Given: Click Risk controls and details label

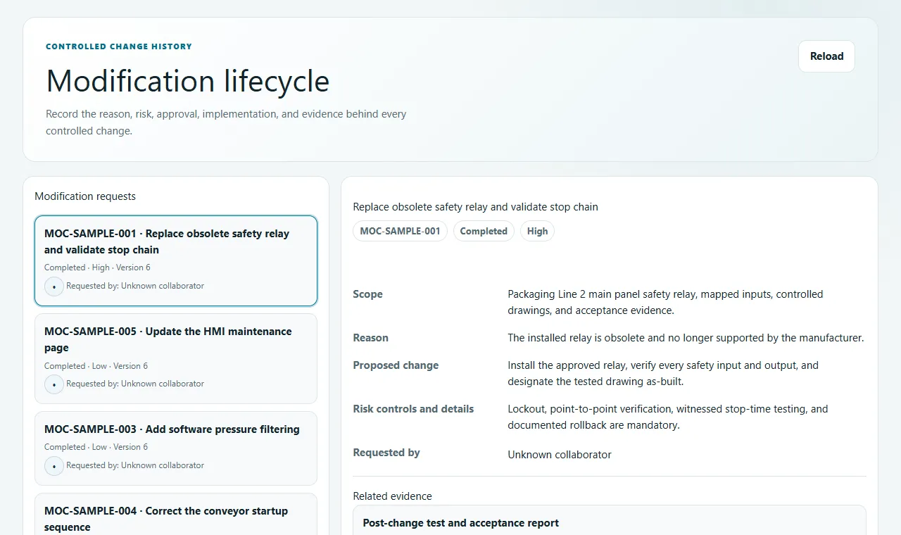Looking at the screenshot, I should (x=413, y=409).
